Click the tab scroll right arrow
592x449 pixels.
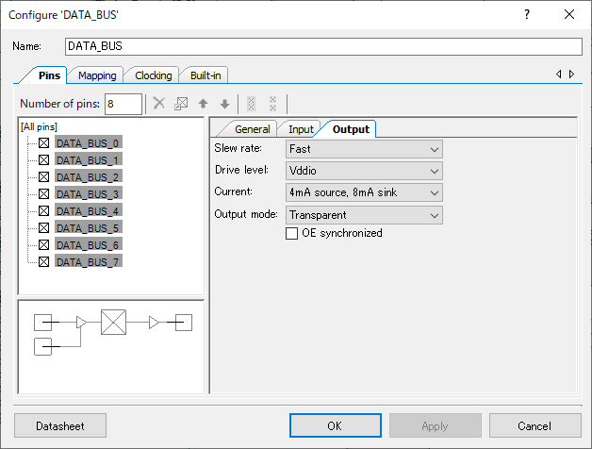pos(572,75)
